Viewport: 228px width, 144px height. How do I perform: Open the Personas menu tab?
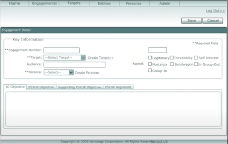point(134,3)
